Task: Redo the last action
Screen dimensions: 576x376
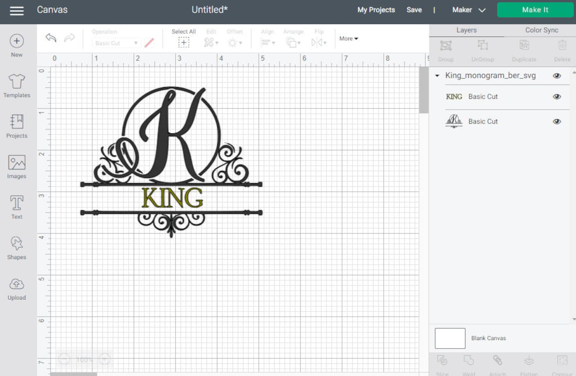Action: (x=69, y=37)
